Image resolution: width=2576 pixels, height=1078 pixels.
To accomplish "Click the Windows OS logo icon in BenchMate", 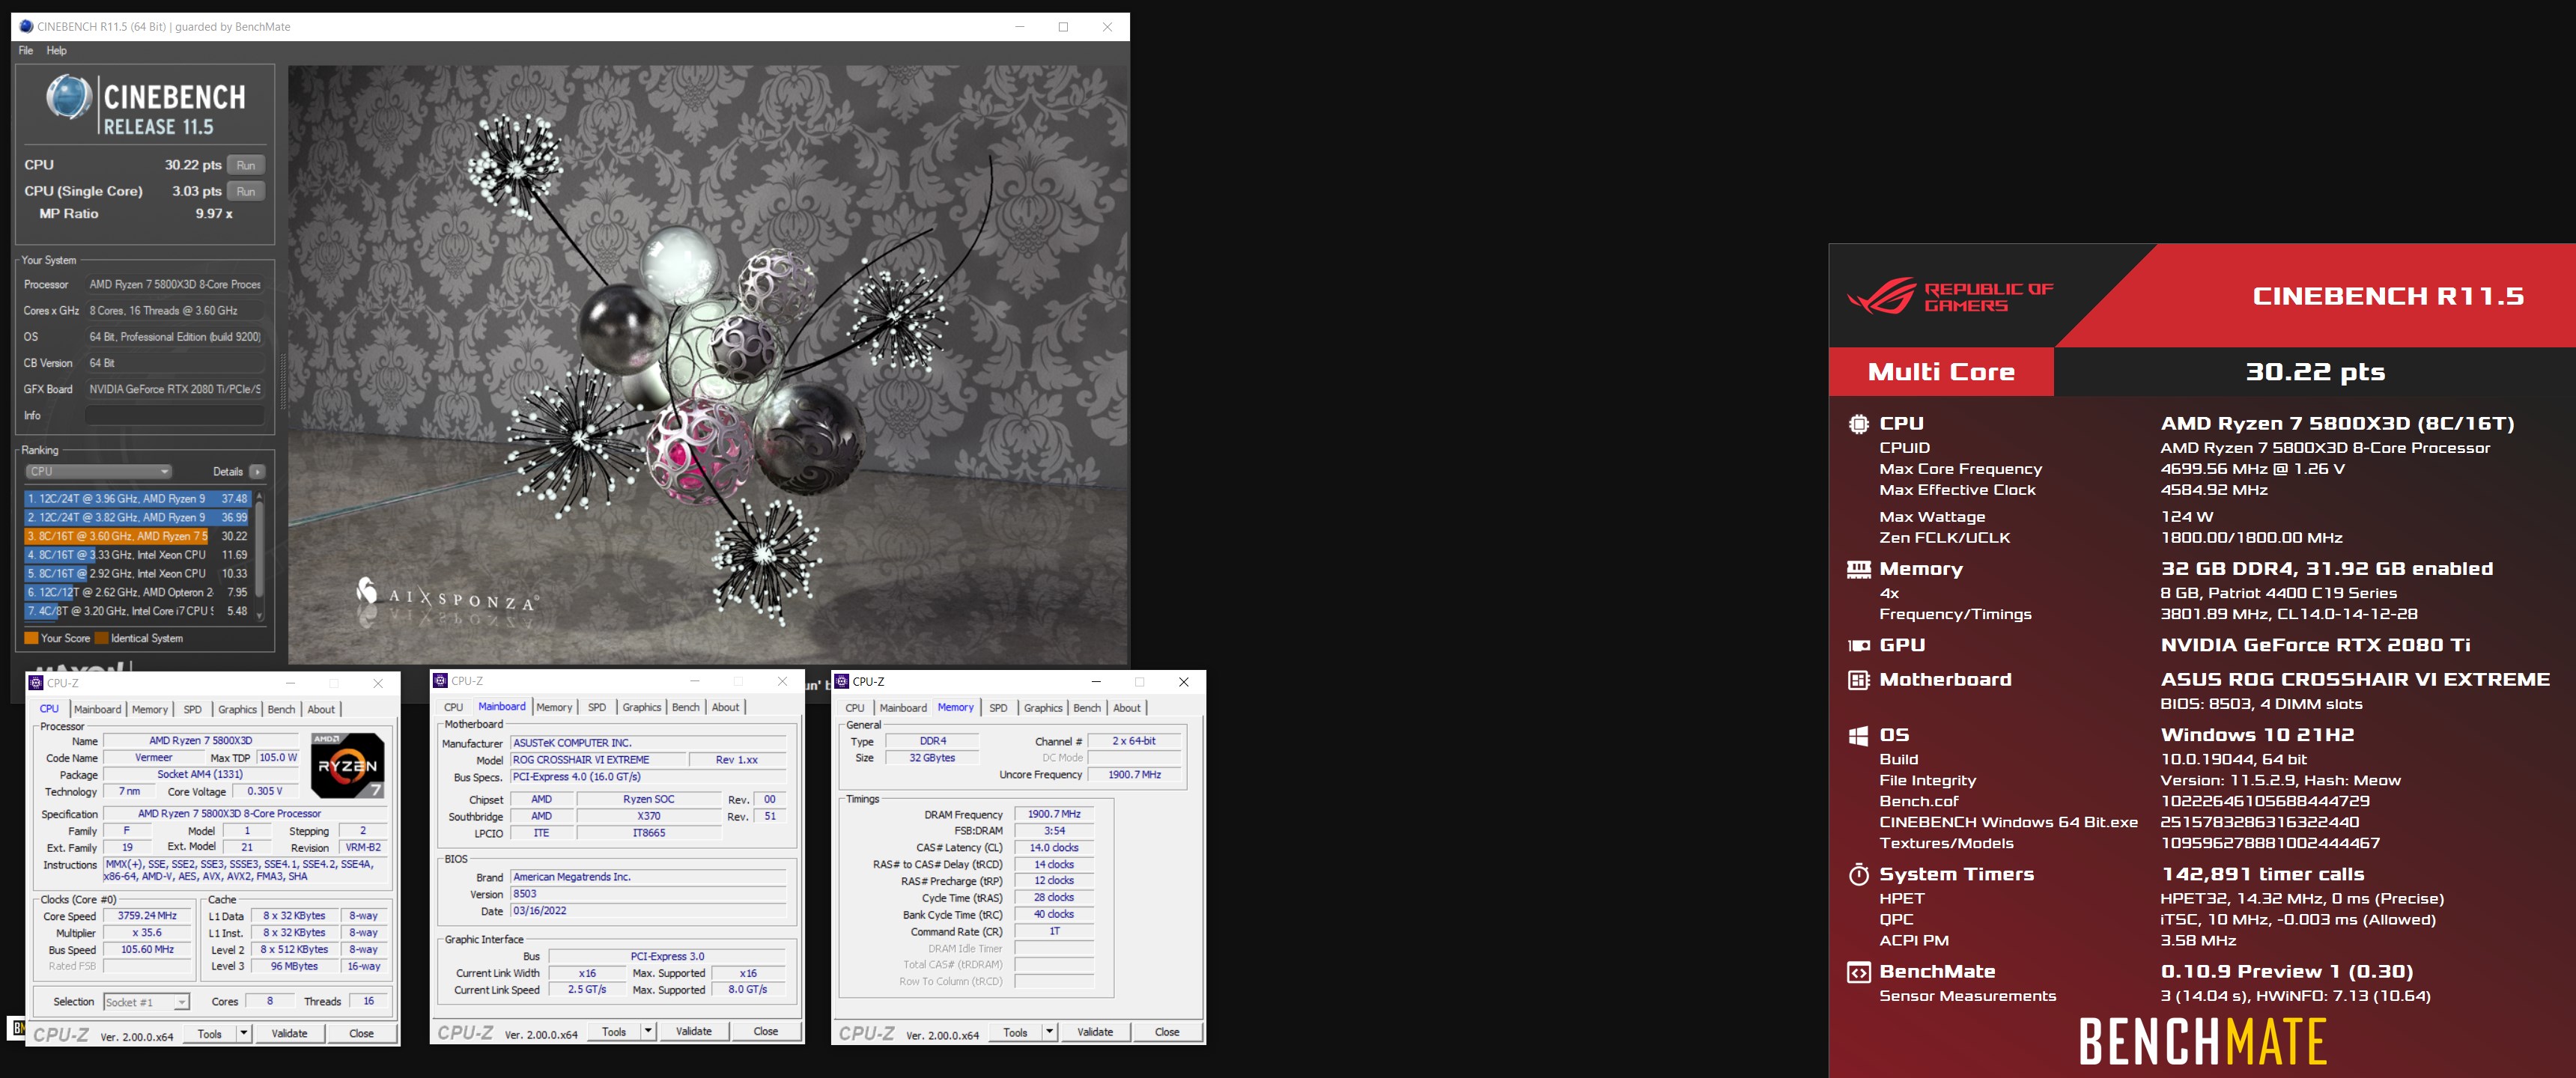I will (x=1859, y=736).
